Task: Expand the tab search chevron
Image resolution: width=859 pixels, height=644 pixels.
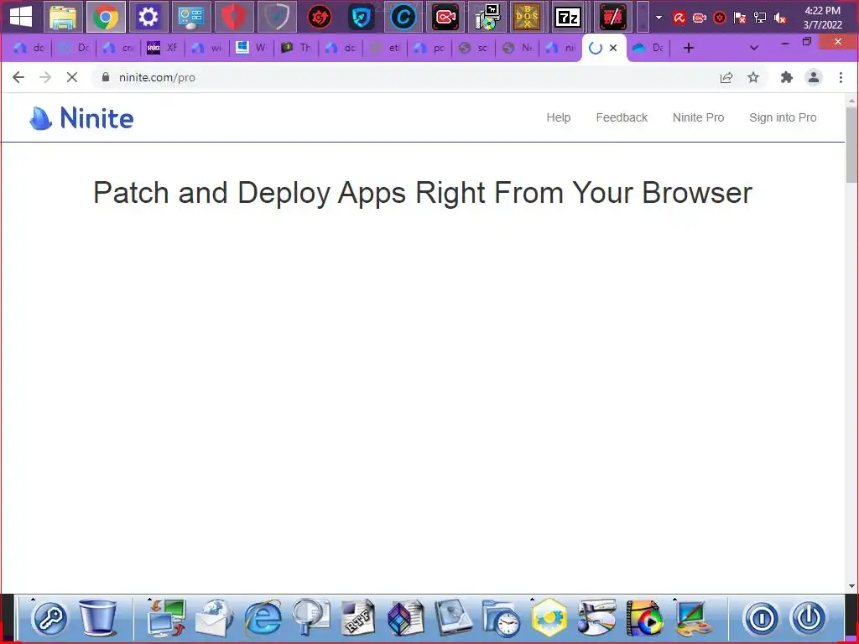Action: pos(754,48)
